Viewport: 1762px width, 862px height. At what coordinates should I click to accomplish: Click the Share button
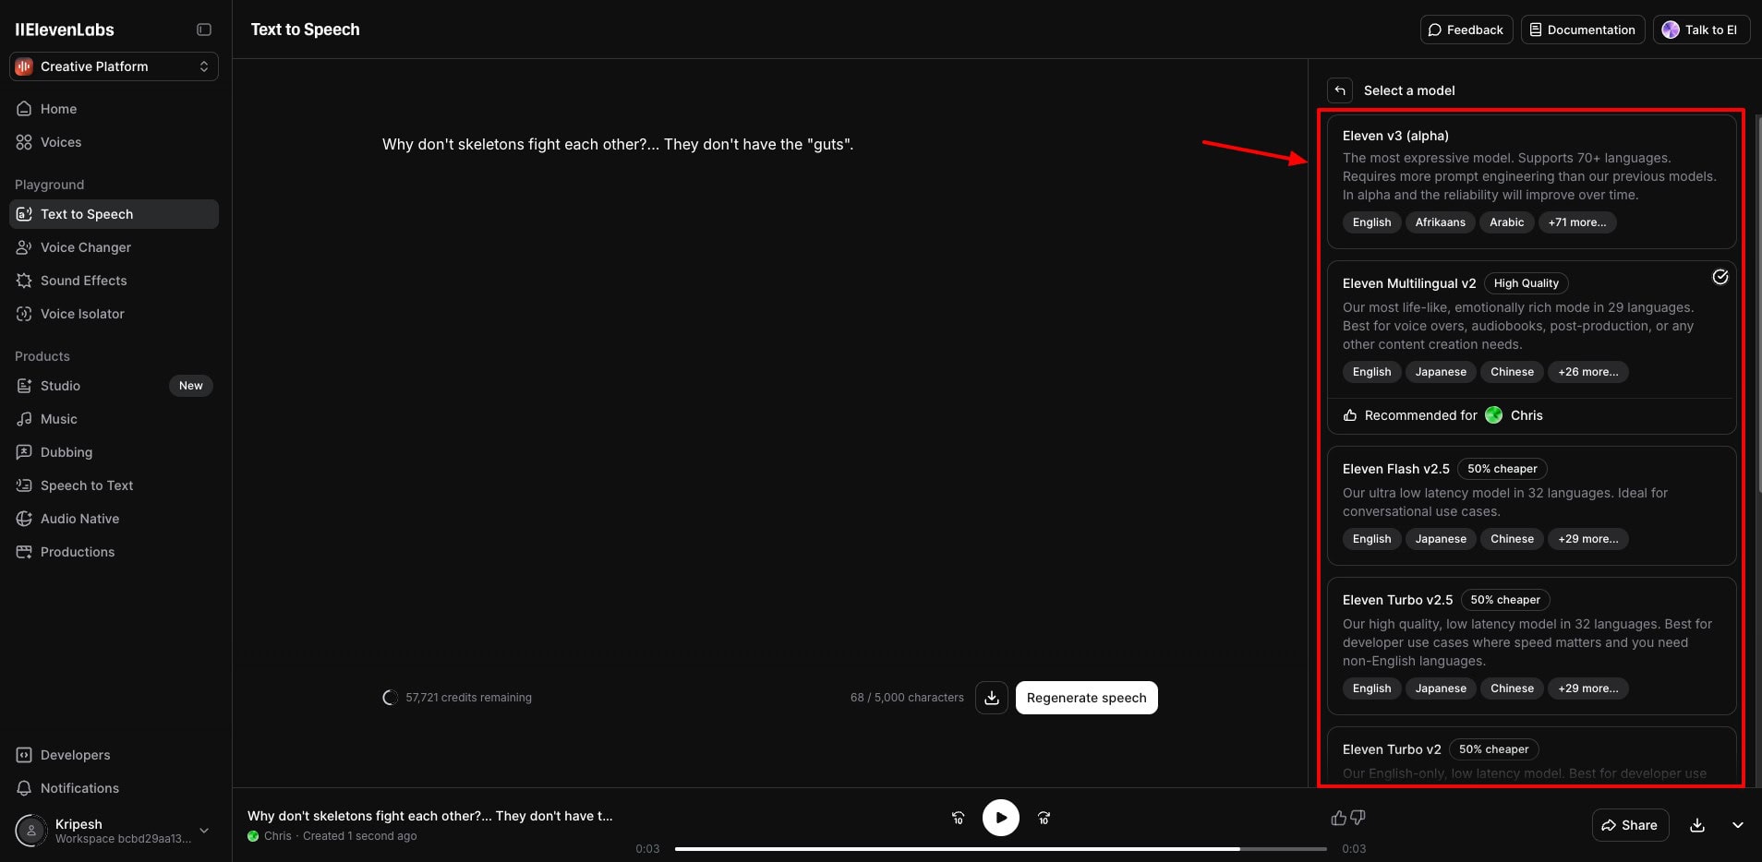(1630, 825)
